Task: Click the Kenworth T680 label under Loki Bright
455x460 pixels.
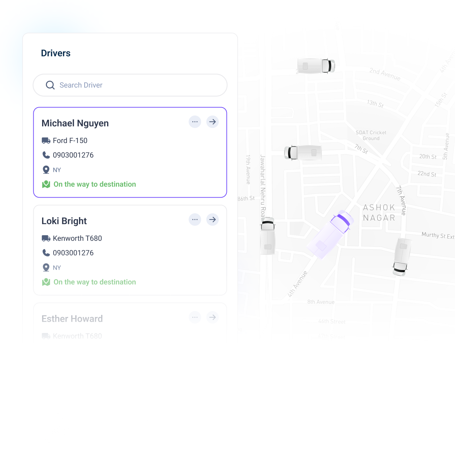Action: point(78,238)
